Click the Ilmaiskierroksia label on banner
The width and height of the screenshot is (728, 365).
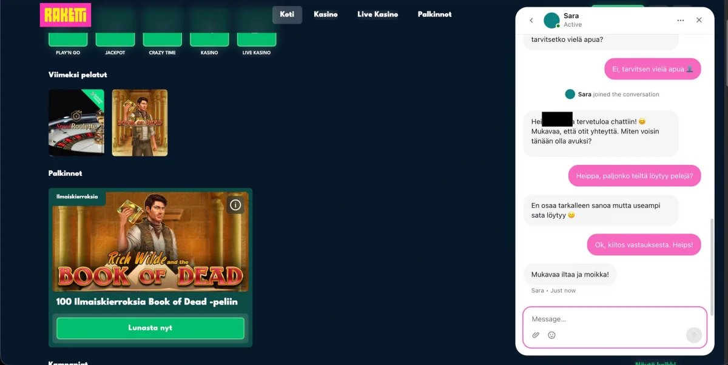pyautogui.click(x=77, y=196)
